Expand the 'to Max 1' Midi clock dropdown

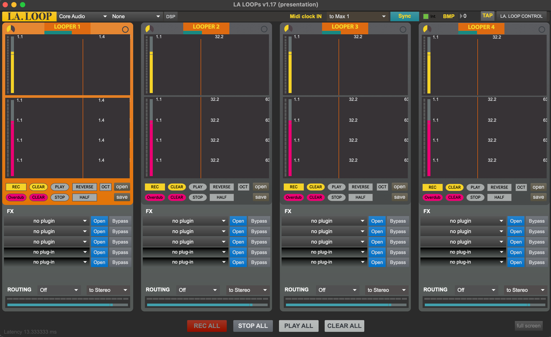(357, 17)
